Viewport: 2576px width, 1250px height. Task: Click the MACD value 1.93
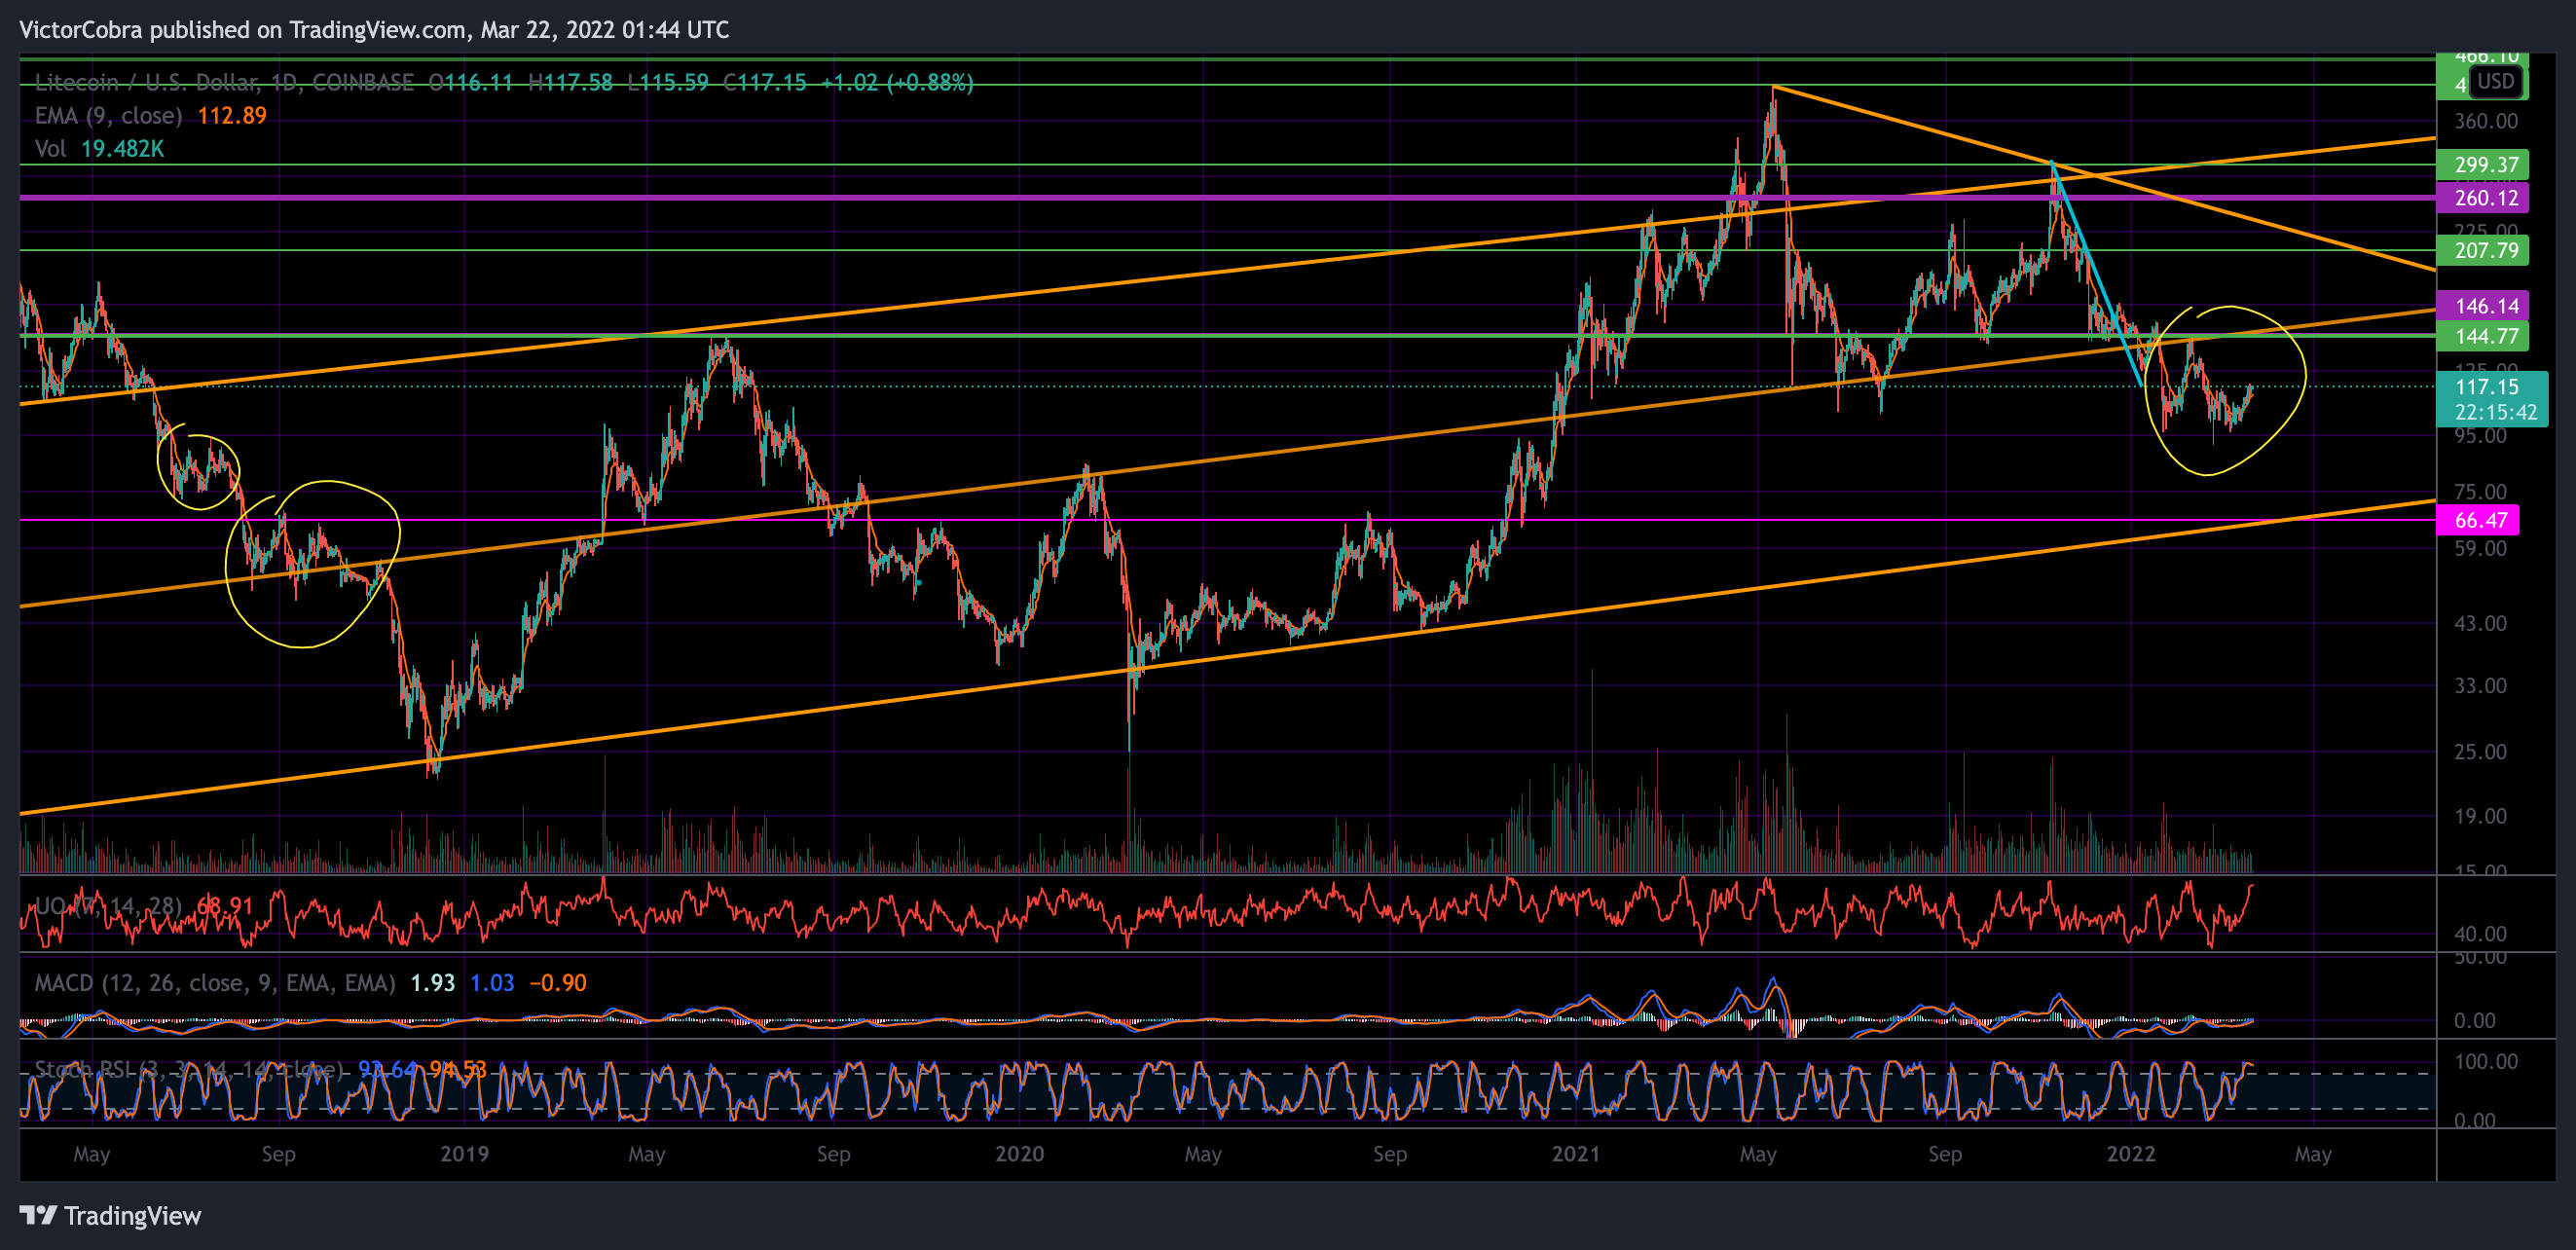[433, 983]
